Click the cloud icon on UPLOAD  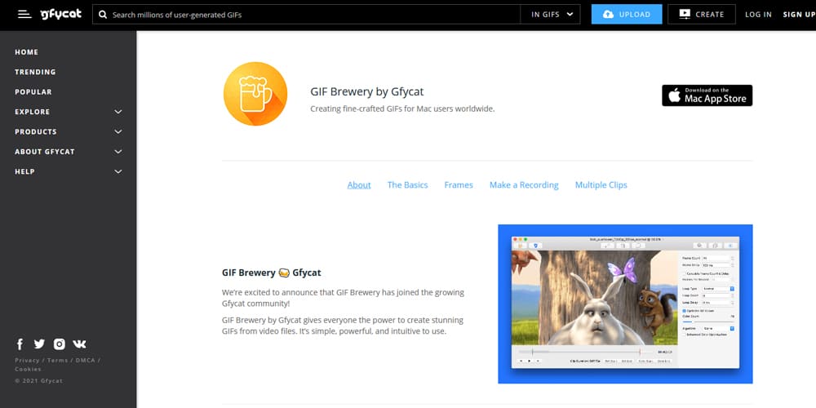click(x=608, y=15)
